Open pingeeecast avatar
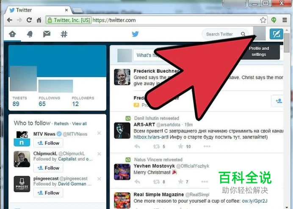This screenshot has height=209, width=293. (x=22, y=184)
